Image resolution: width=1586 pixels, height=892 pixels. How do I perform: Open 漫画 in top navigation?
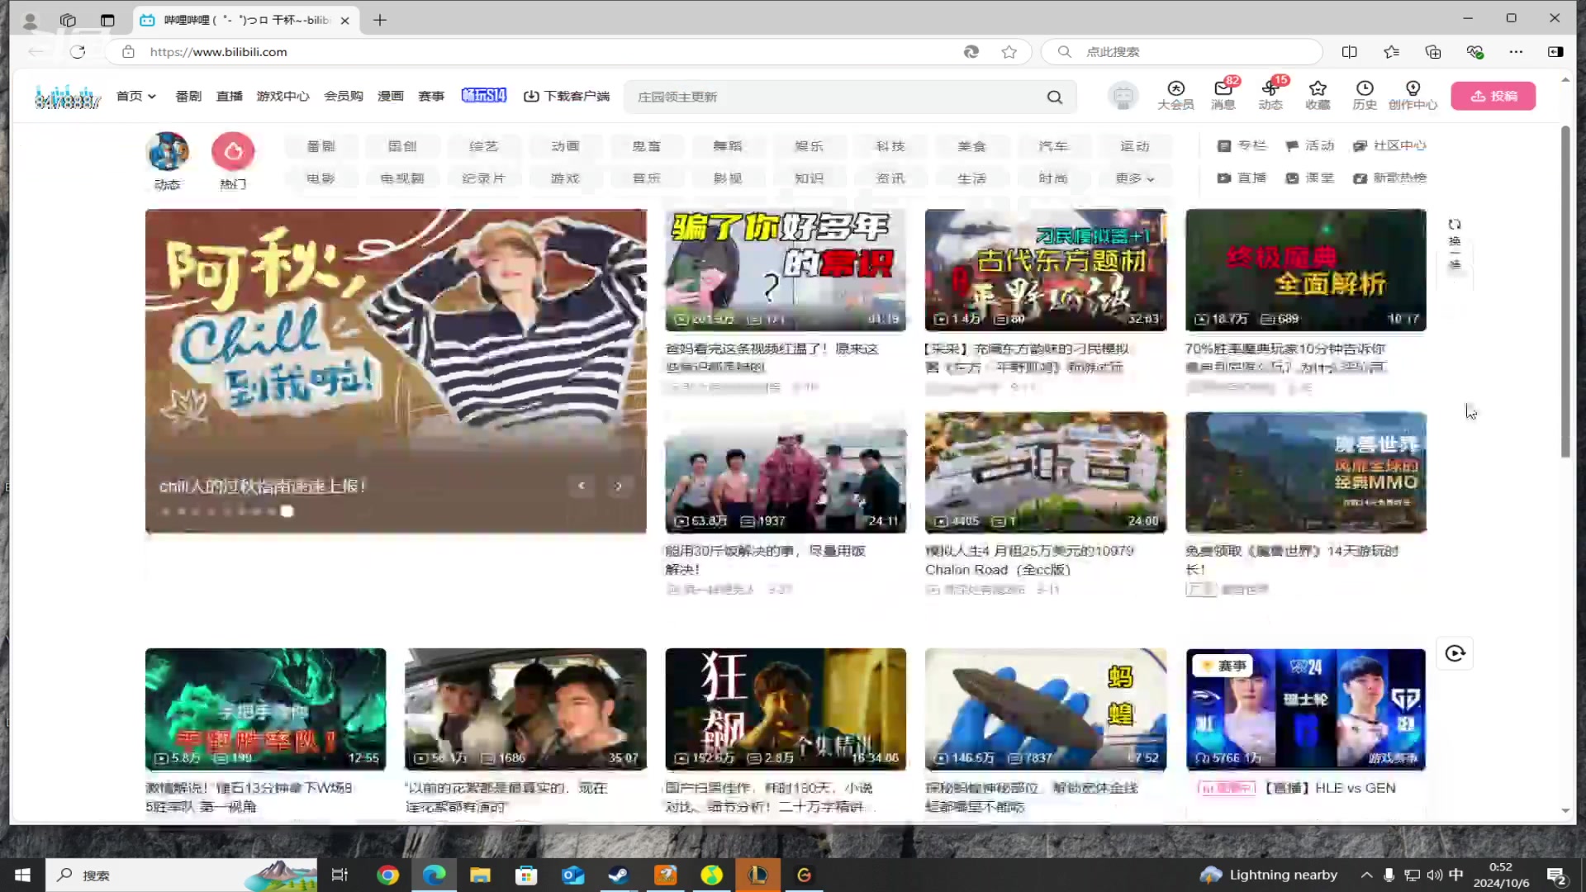(x=391, y=96)
